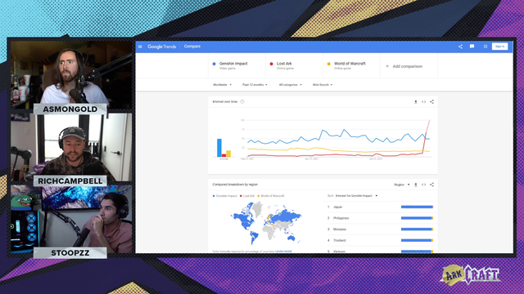Click the RichCampbell webcam feed

pos(71,147)
